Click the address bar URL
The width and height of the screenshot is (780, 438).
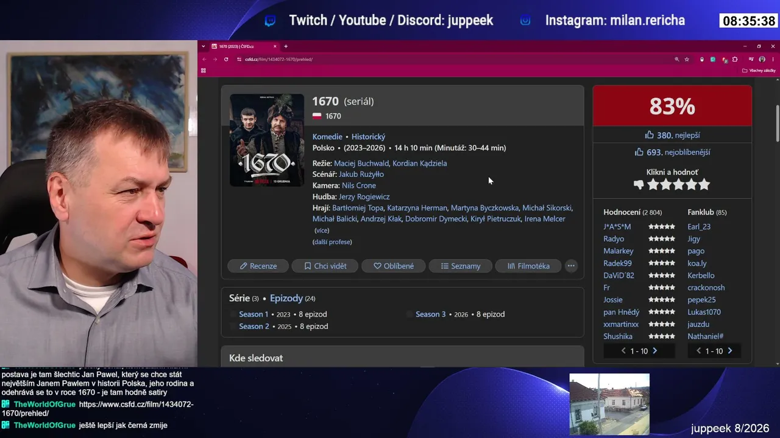pos(278,59)
